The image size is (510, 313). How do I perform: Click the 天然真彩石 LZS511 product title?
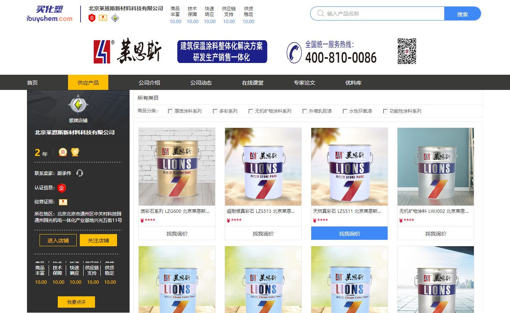click(347, 211)
